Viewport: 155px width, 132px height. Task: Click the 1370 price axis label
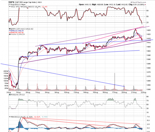(x=149, y=77)
